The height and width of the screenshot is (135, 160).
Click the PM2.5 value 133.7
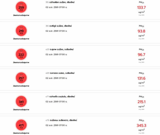pos(141,7)
